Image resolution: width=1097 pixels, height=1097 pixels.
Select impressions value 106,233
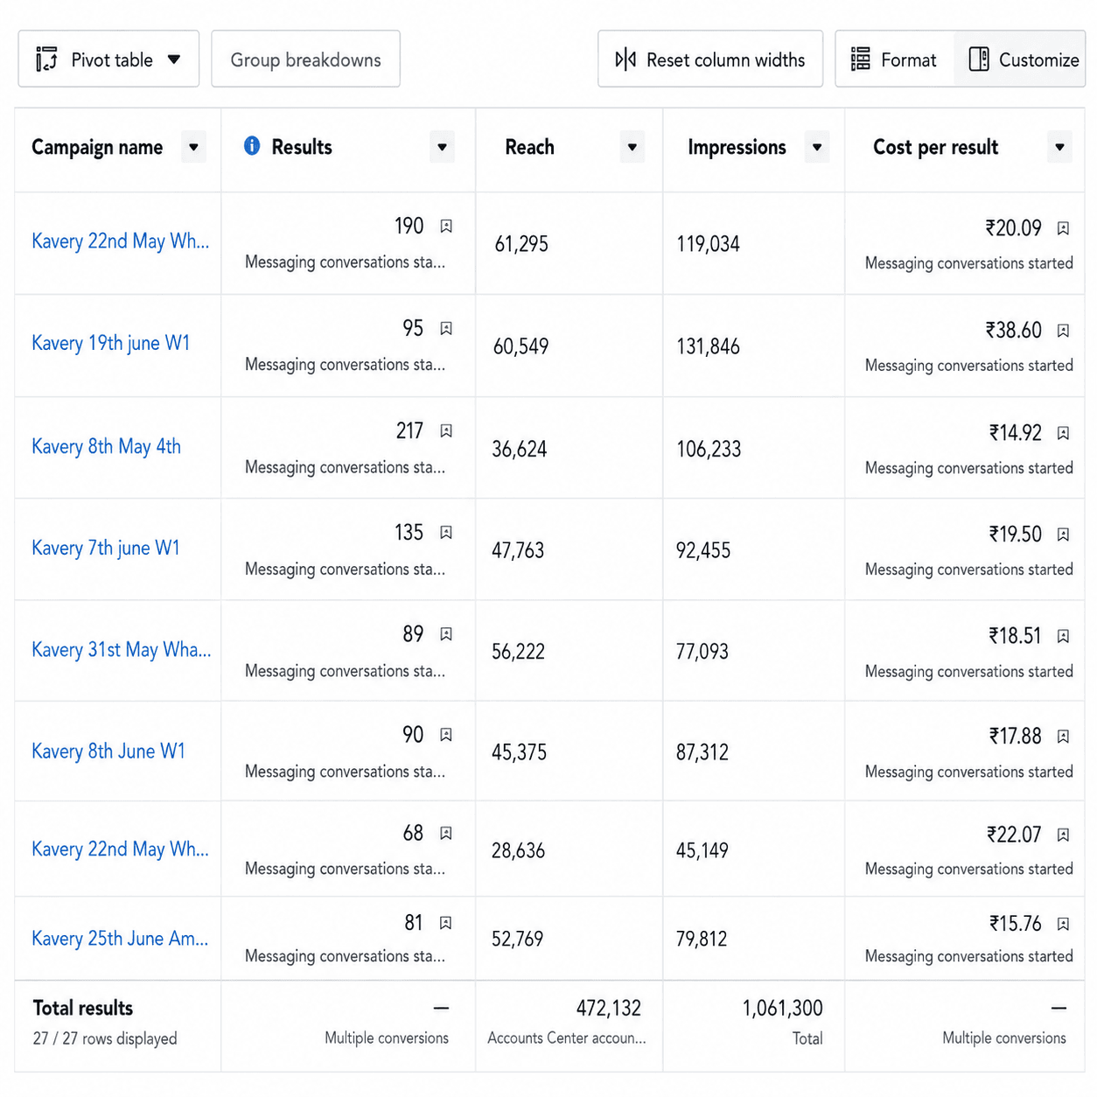pos(709,449)
